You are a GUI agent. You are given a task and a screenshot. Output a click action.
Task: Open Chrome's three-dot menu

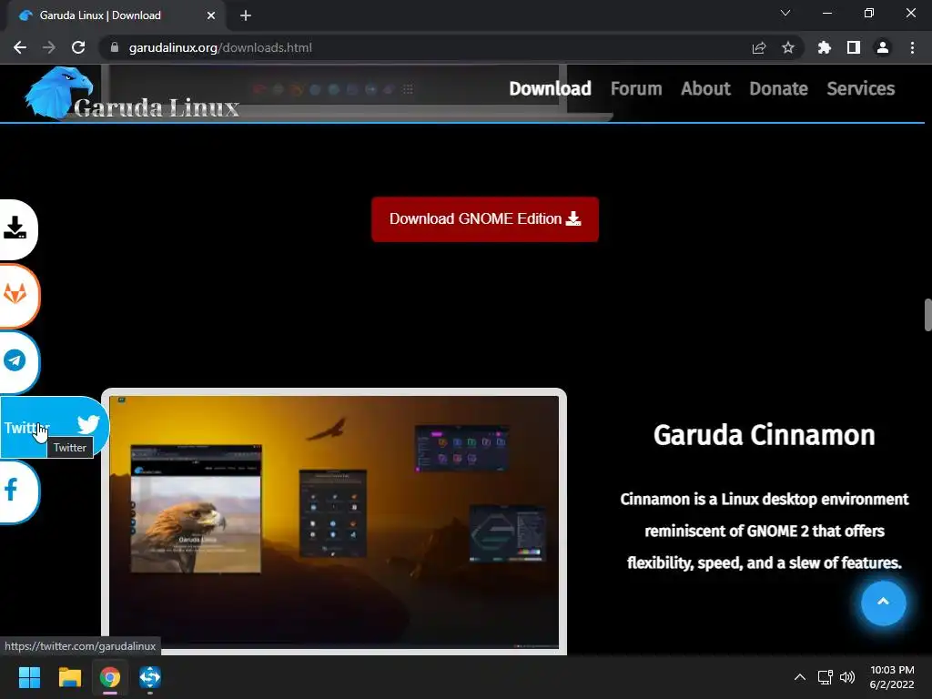pos(912,47)
